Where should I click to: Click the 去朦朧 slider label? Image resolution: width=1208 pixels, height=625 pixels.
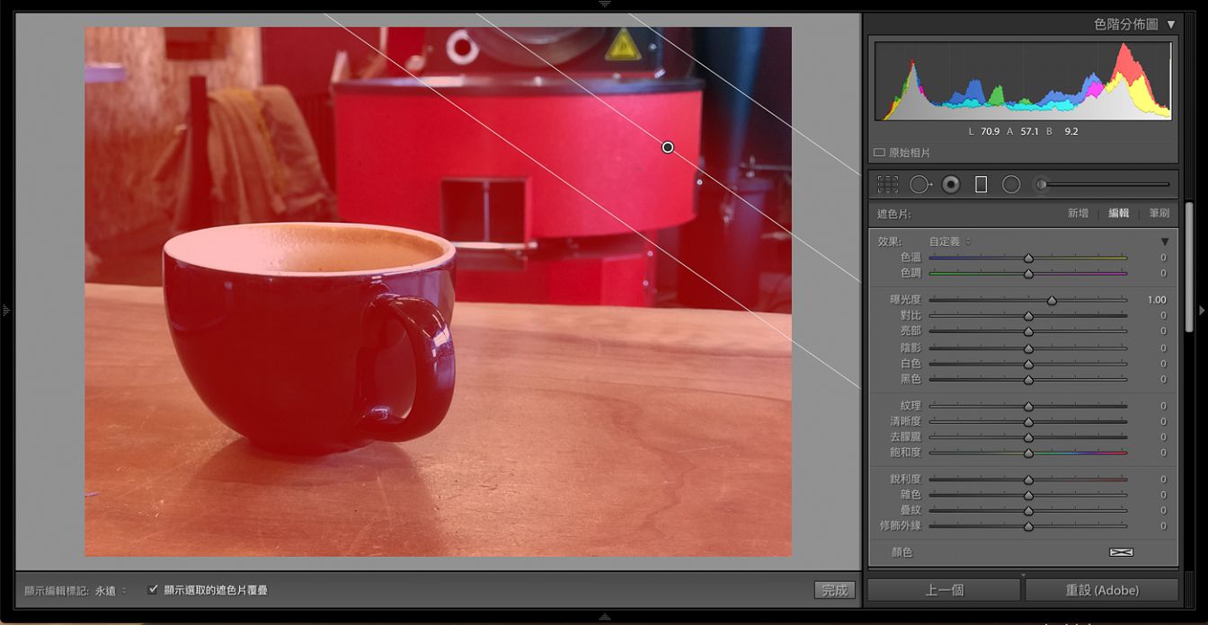point(905,437)
